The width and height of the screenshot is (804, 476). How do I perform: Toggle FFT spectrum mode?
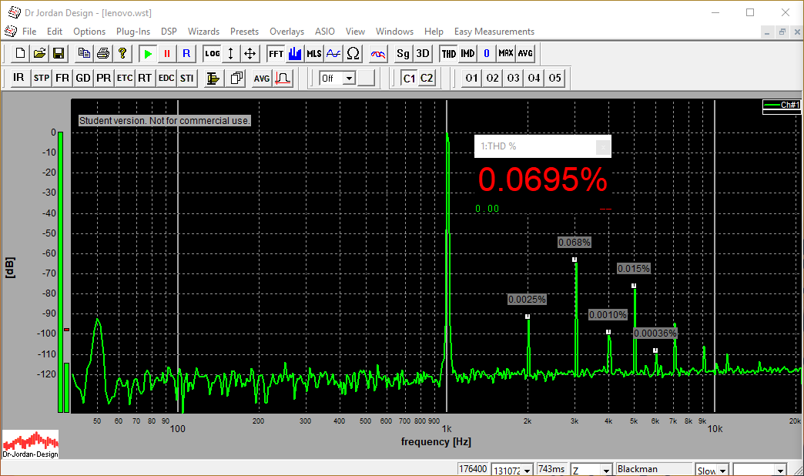tap(276, 53)
